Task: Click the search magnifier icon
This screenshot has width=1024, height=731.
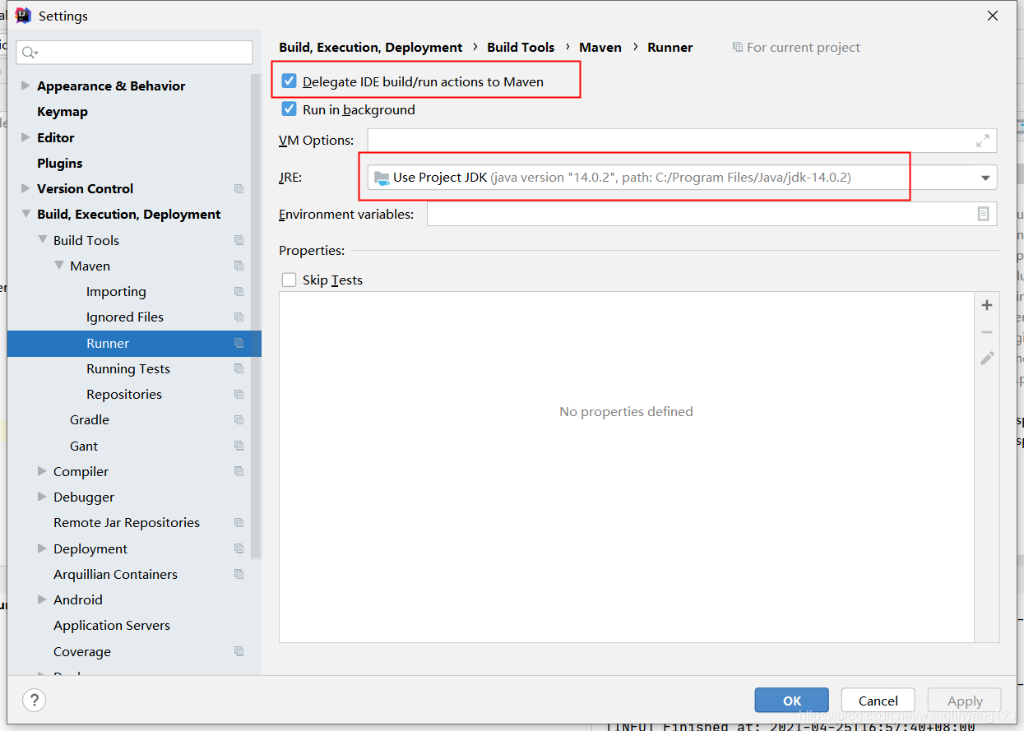Action: (29, 53)
